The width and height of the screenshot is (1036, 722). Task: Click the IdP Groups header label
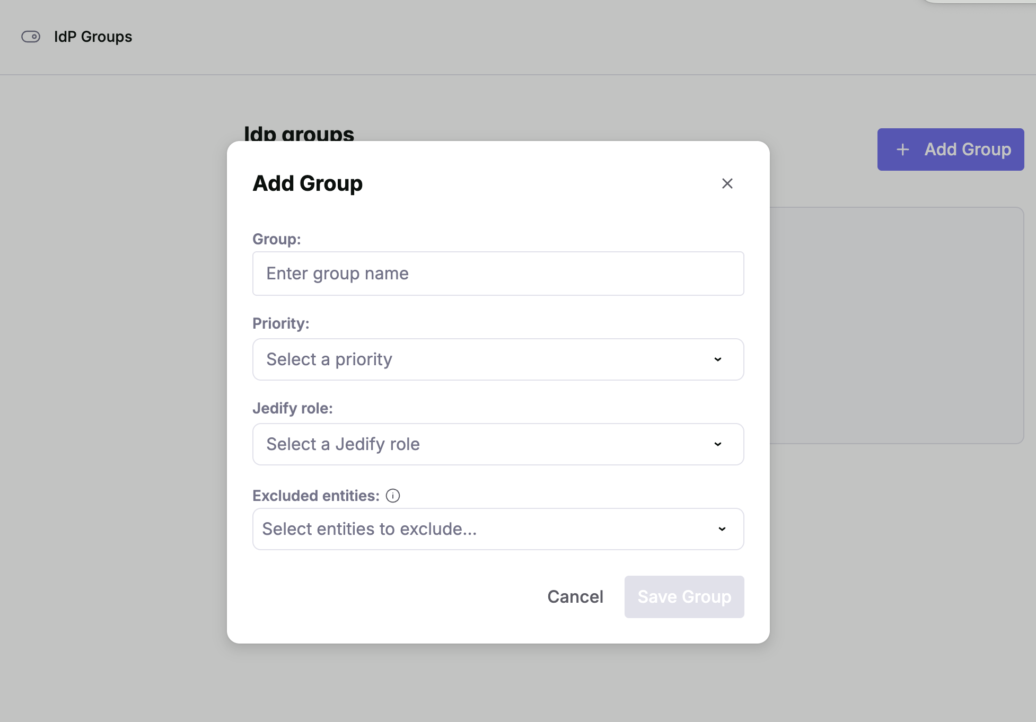pyautogui.click(x=93, y=37)
